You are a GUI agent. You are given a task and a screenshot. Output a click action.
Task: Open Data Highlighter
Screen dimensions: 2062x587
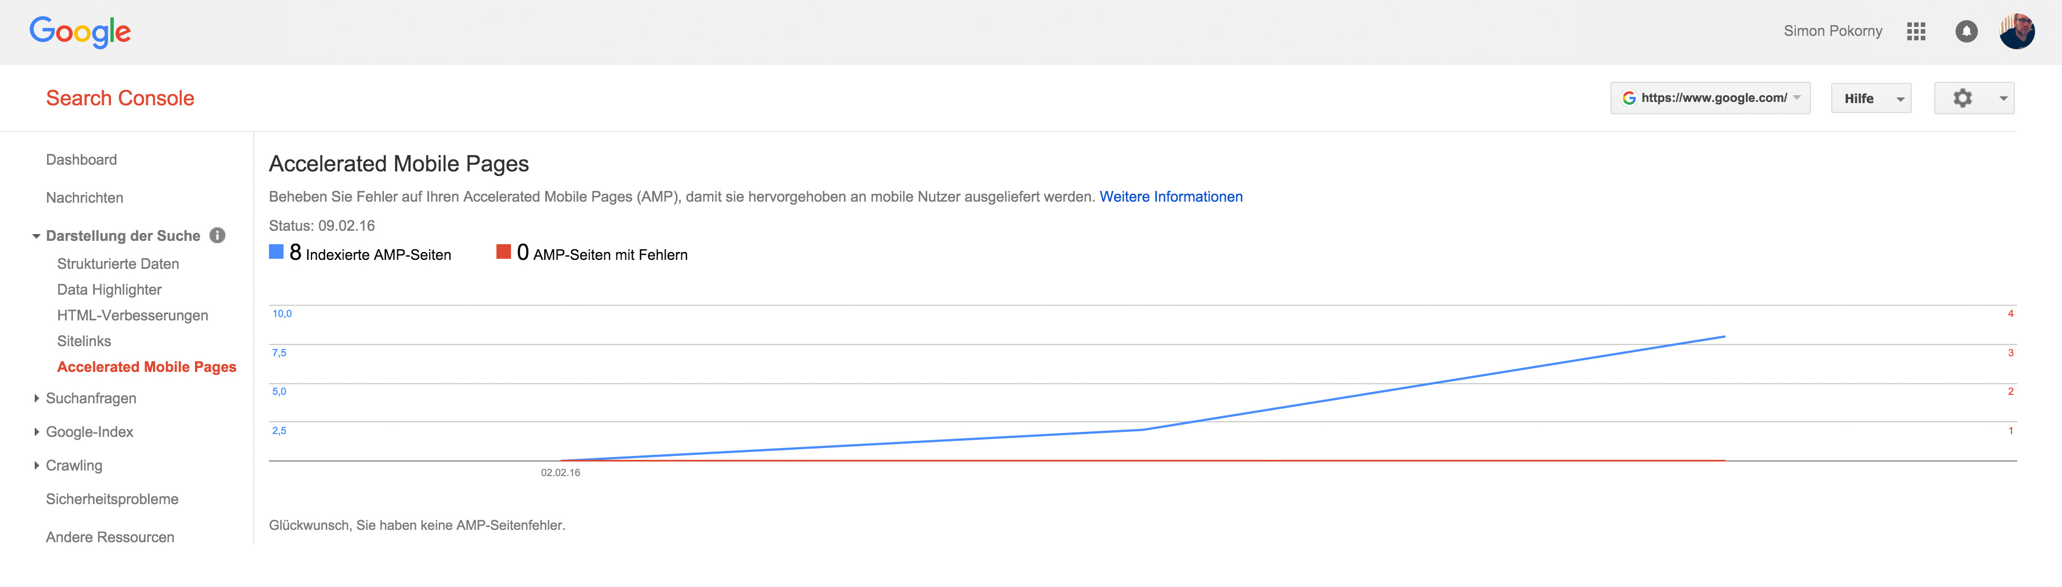109,290
